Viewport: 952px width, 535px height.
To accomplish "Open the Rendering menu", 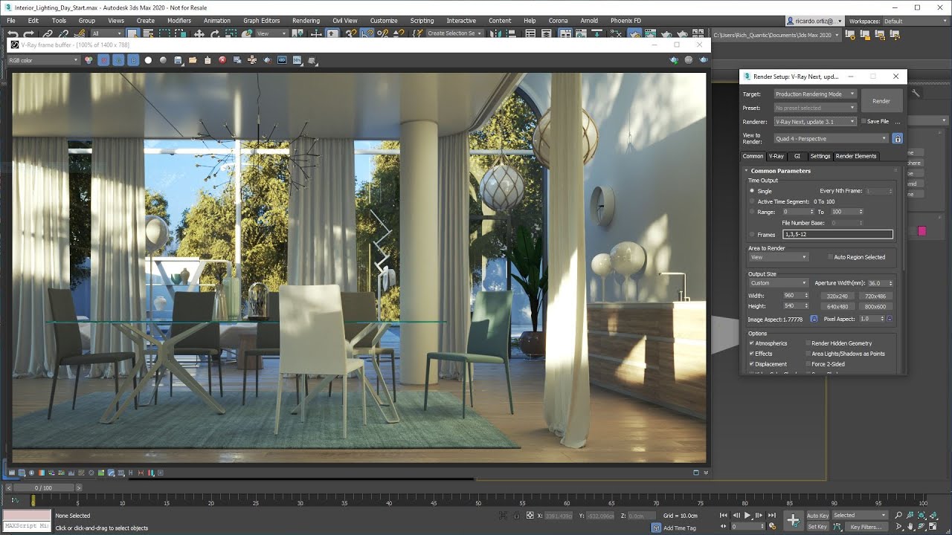I will pyautogui.click(x=306, y=21).
